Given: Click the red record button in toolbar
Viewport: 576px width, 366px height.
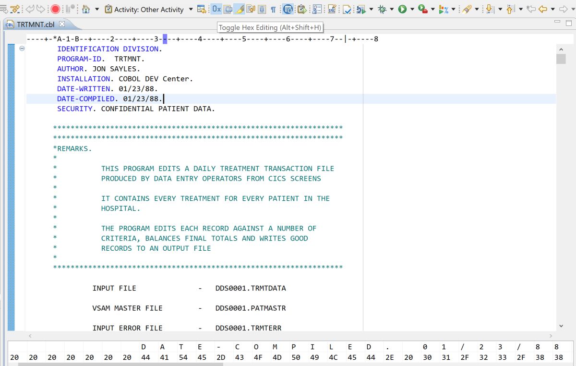Looking at the screenshot, I should pyautogui.click(x=55, y=9).
